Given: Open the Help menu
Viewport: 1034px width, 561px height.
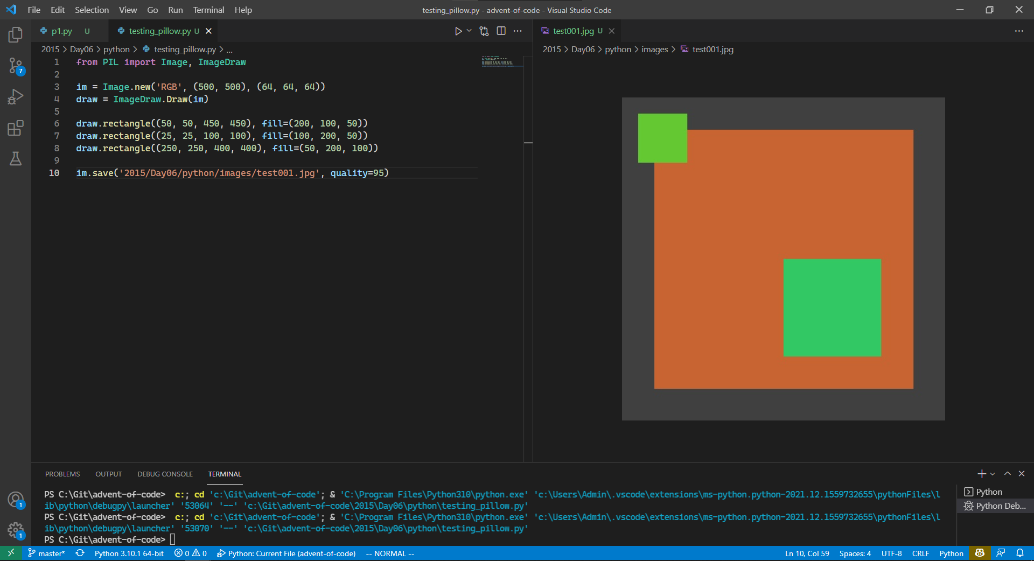Looking at the screenshot, I should 243,10.
